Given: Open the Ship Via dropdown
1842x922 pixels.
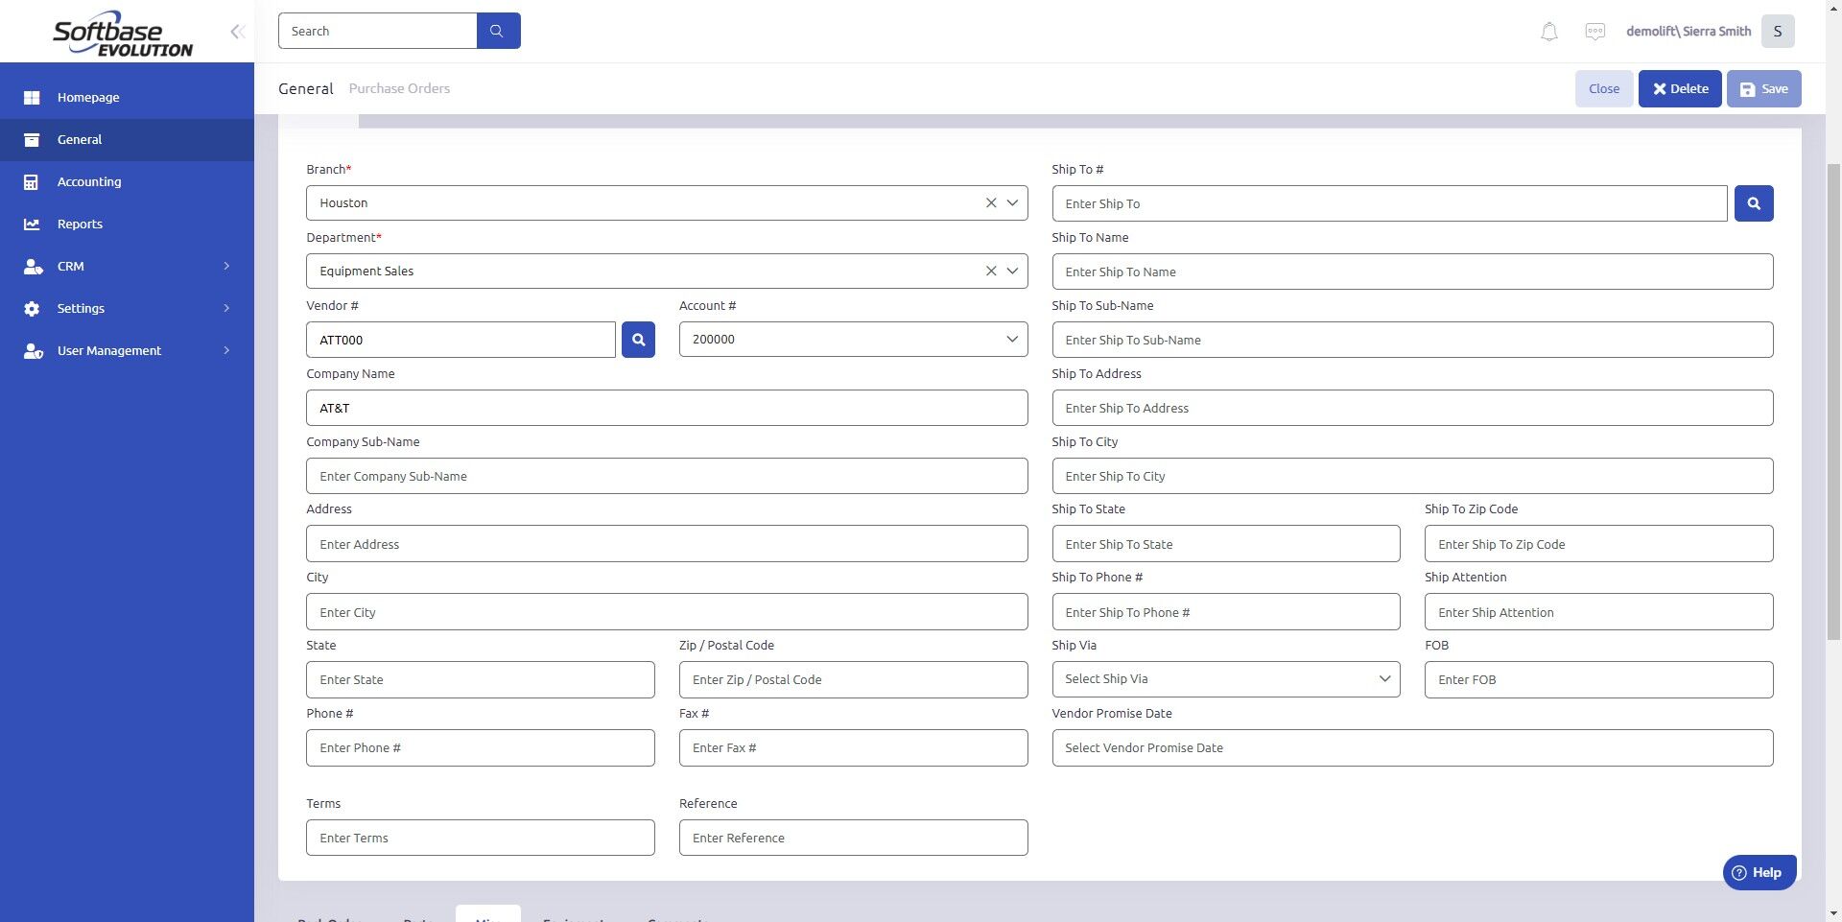Looking at the screenshot, I should coord(1383,678).
